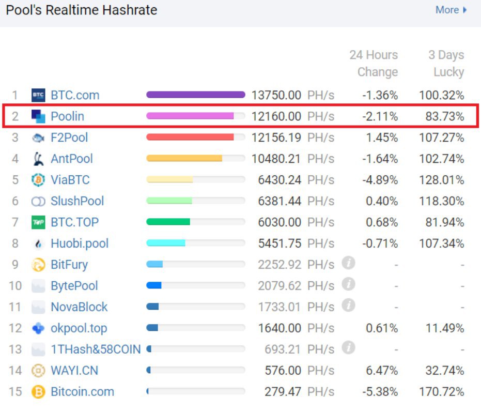Click the cyan Huobi.pool hashrate bar
Screen dimensions: 481x412
click(166, 243)
